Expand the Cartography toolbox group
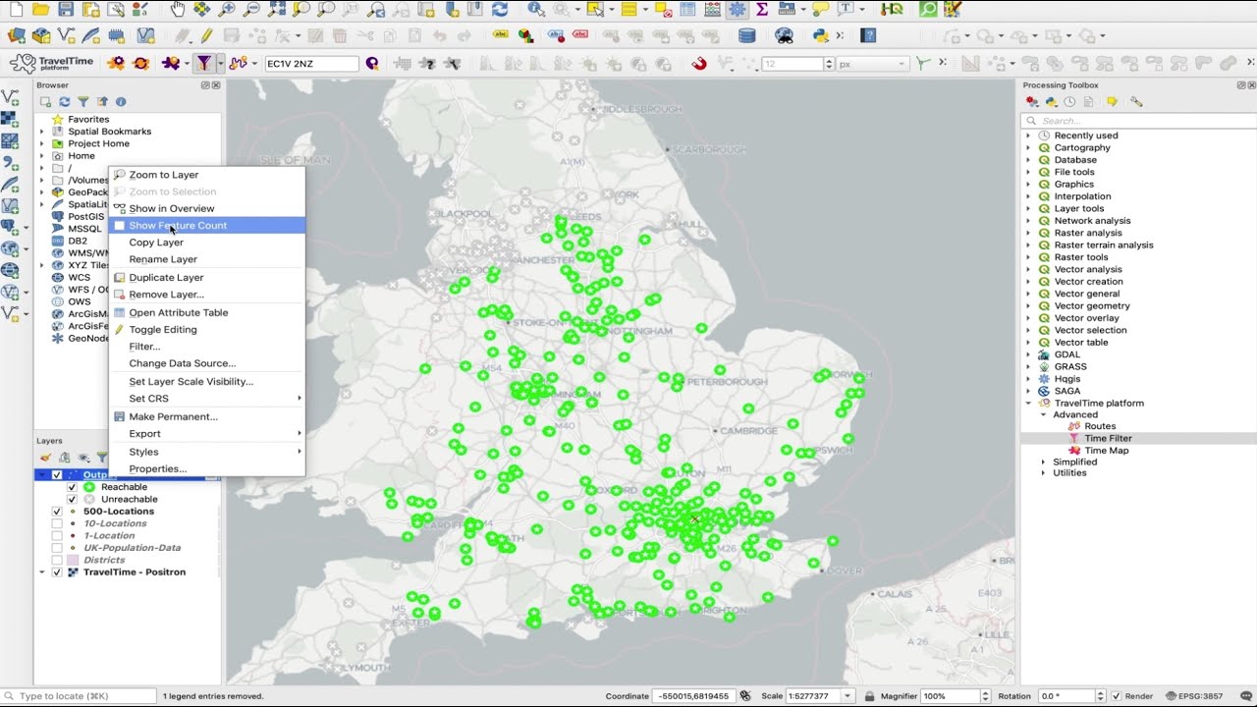The image size is (1257, 707). [x=1028, y=147]
